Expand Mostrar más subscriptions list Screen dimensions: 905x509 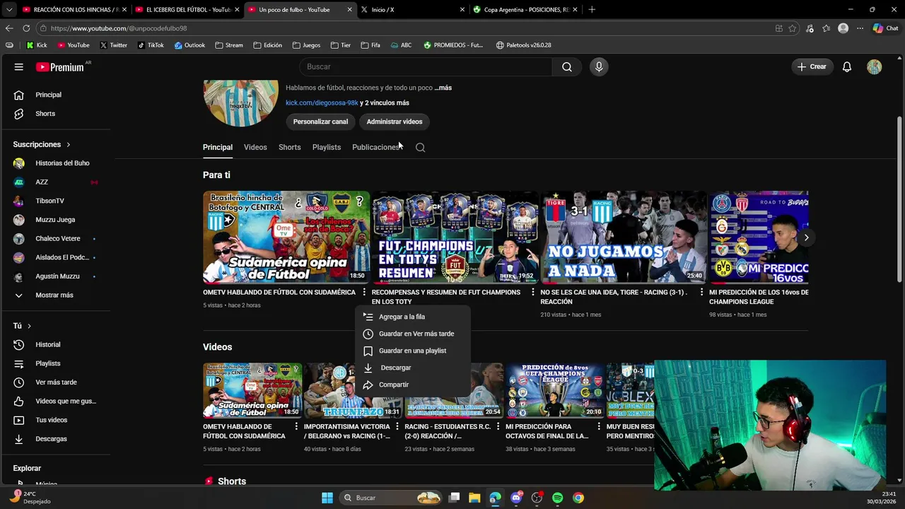(x=56, y=295)
